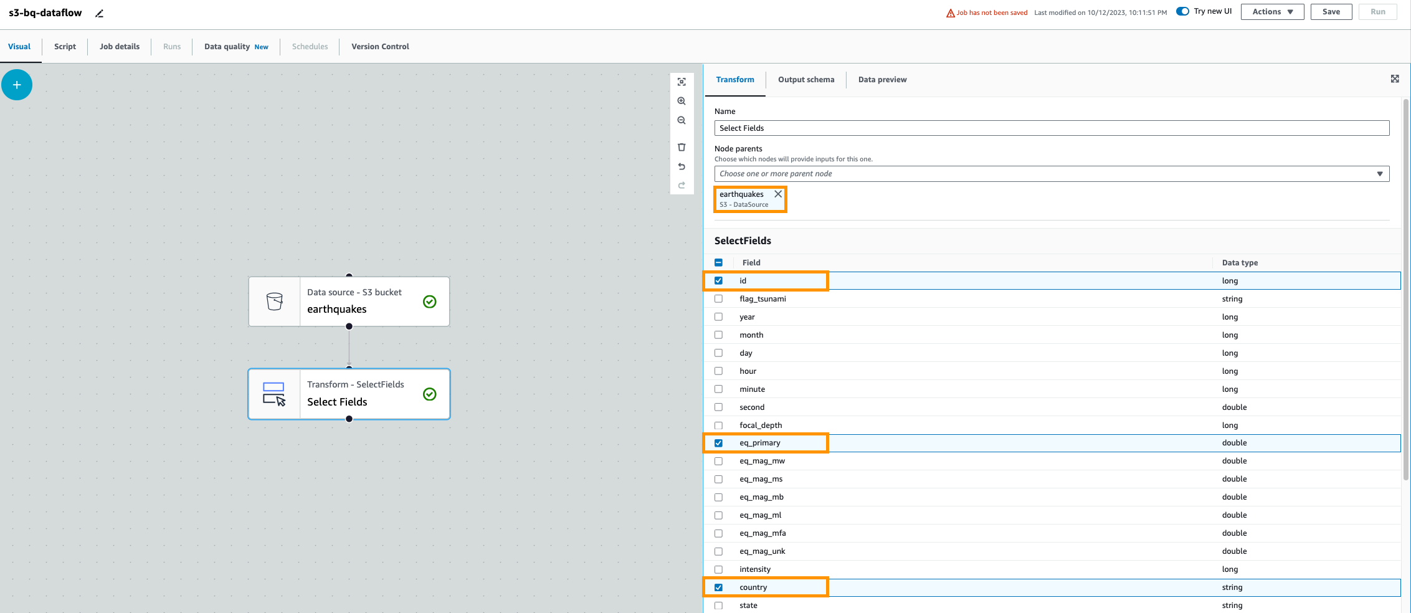
Task: Select the Select Fields transform node
Action: click(x=349, y=394)
